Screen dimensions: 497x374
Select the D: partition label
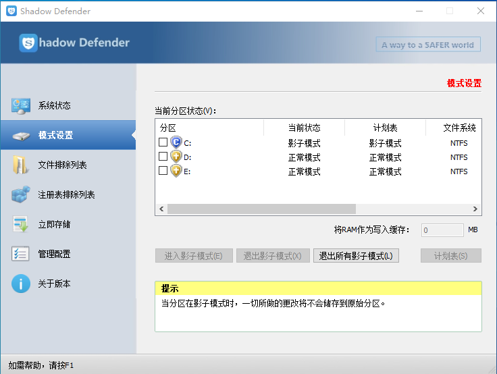[187, 157]
